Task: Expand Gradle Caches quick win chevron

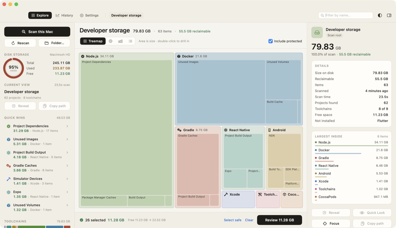Action: point(67,166)
